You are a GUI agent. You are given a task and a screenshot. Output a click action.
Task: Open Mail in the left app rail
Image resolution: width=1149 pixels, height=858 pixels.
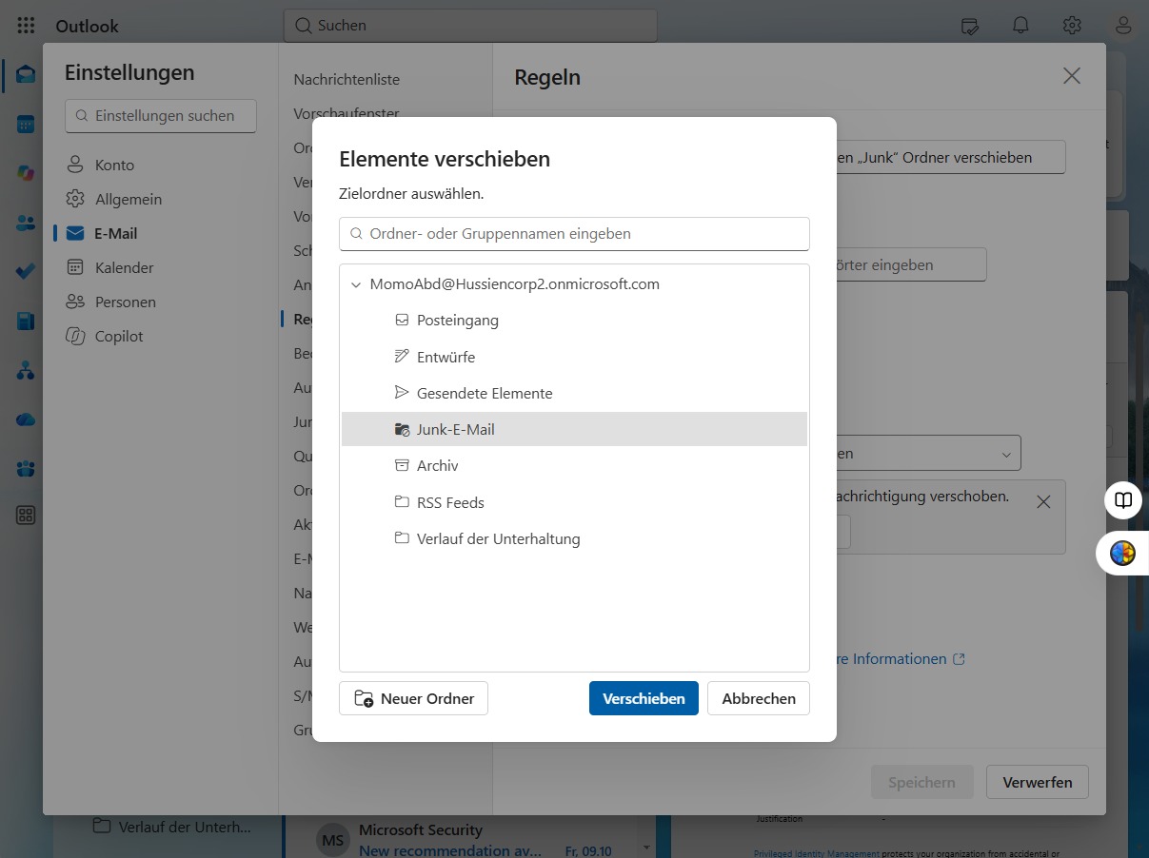[x=26, y=74]
